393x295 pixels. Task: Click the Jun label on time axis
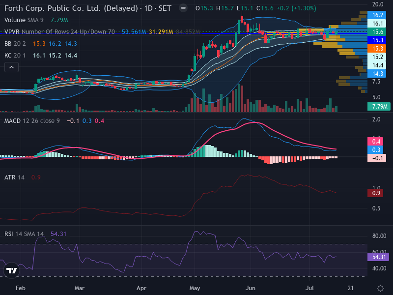[x=251, y=288]
